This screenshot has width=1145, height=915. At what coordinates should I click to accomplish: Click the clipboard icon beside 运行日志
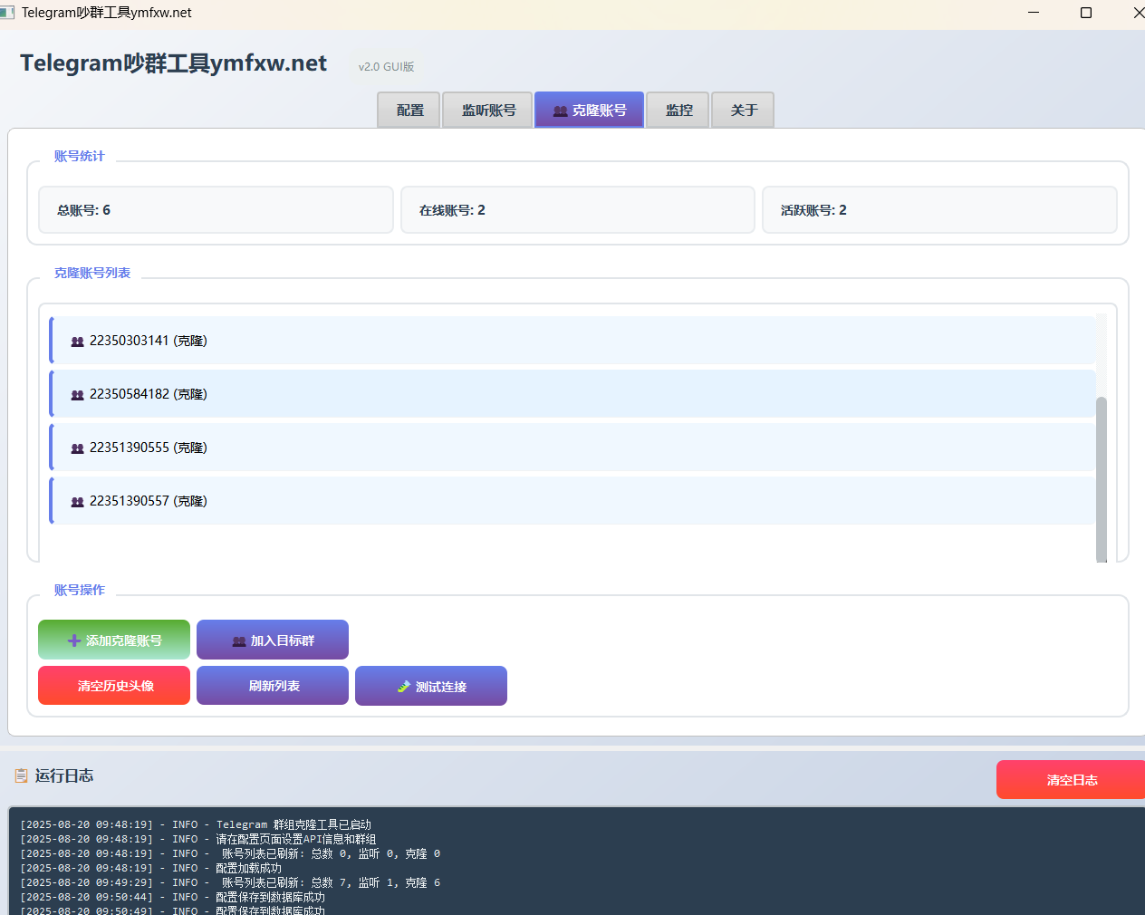pyautogui.click(x=21, y=775)
